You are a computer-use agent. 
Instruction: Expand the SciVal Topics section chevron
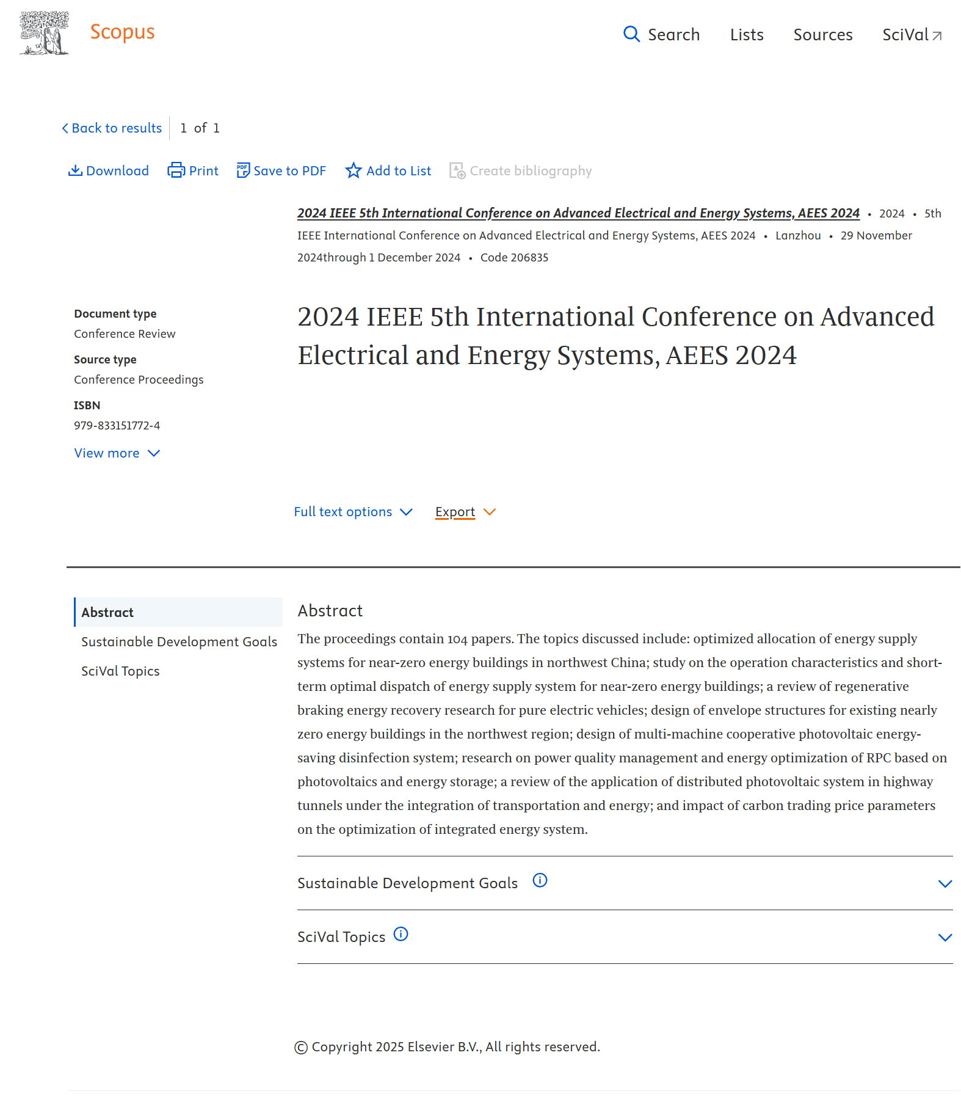click(x=945, y=938)
